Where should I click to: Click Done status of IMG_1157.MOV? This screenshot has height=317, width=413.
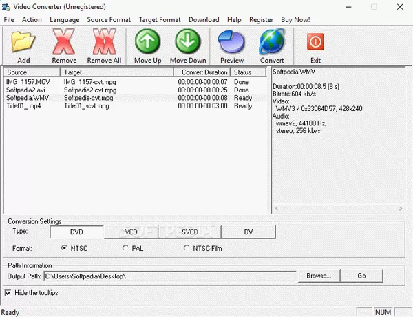[x=242, y=82]
